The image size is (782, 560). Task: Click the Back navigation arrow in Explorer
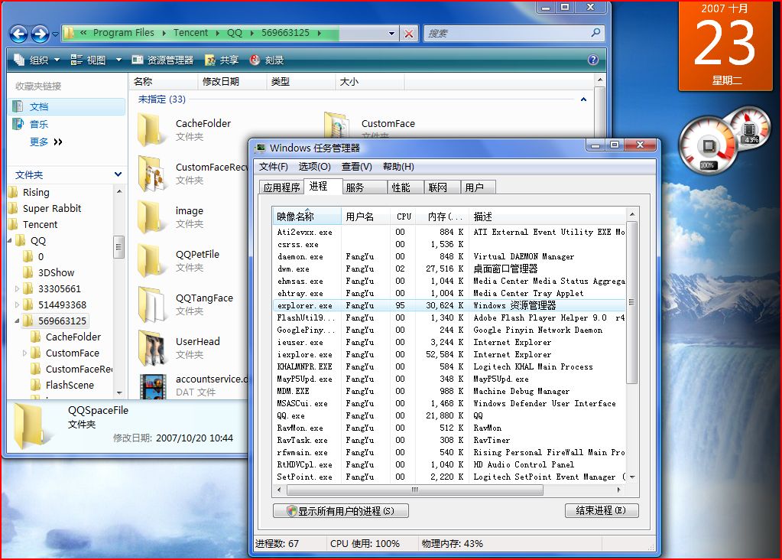click(x=19, y=34)
